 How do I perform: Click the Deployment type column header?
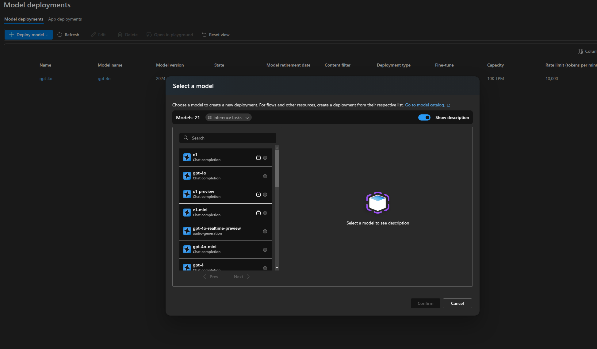[394, 65]
